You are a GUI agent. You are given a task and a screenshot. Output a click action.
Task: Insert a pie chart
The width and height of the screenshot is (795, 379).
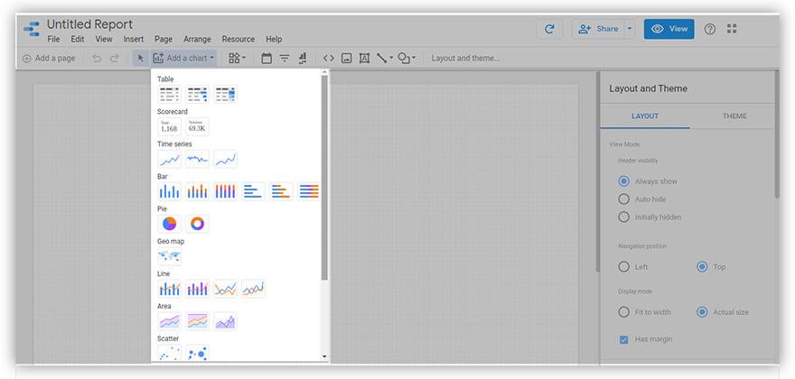[x=169, y=224]
